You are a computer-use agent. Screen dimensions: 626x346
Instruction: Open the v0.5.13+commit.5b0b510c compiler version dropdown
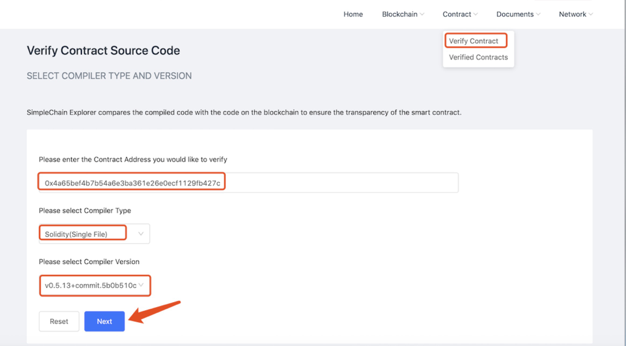(90, 286)
